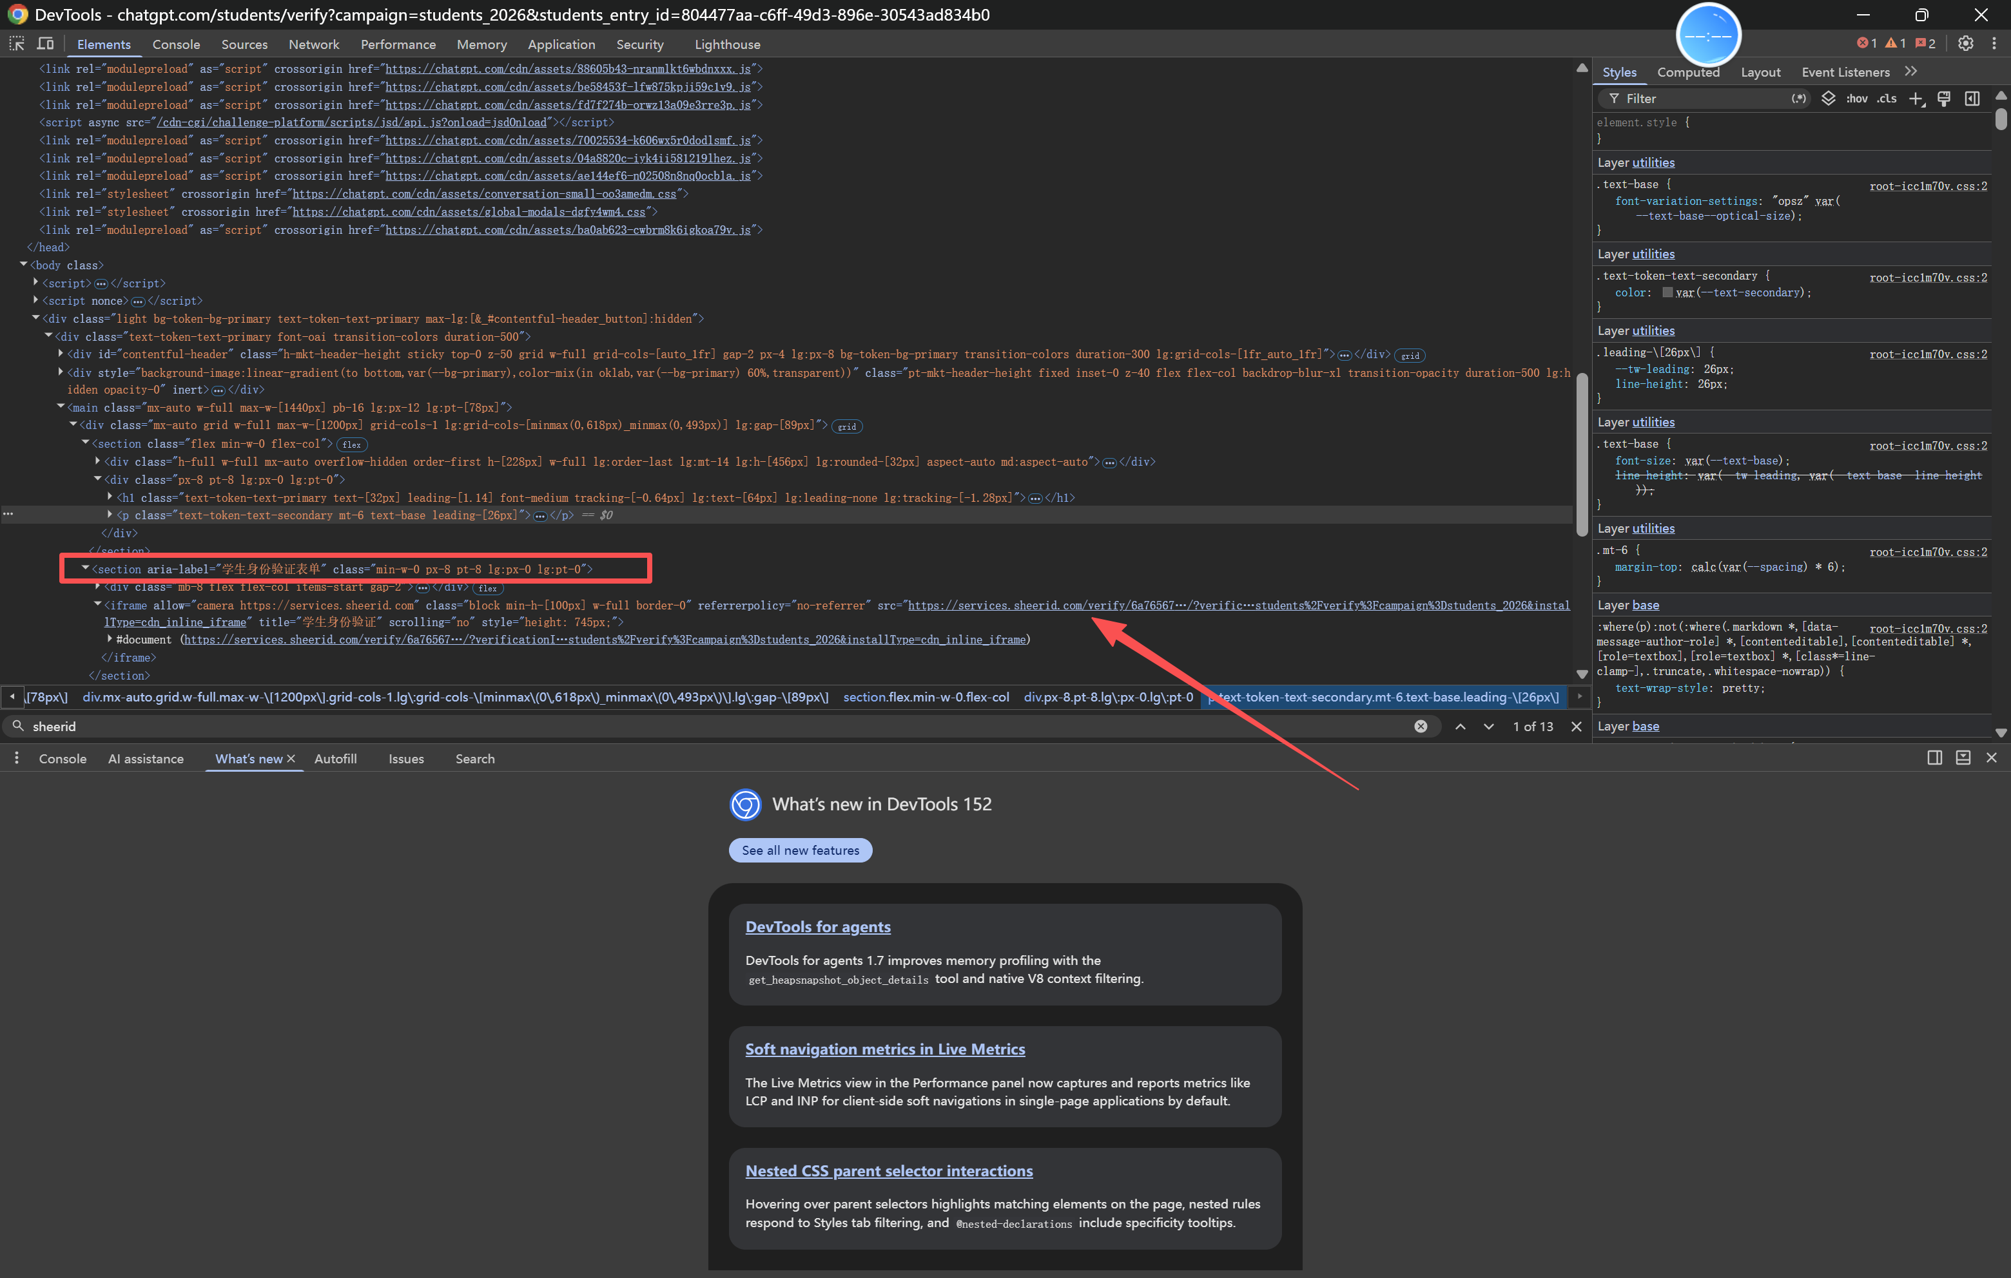Open the Network panel

314,44
